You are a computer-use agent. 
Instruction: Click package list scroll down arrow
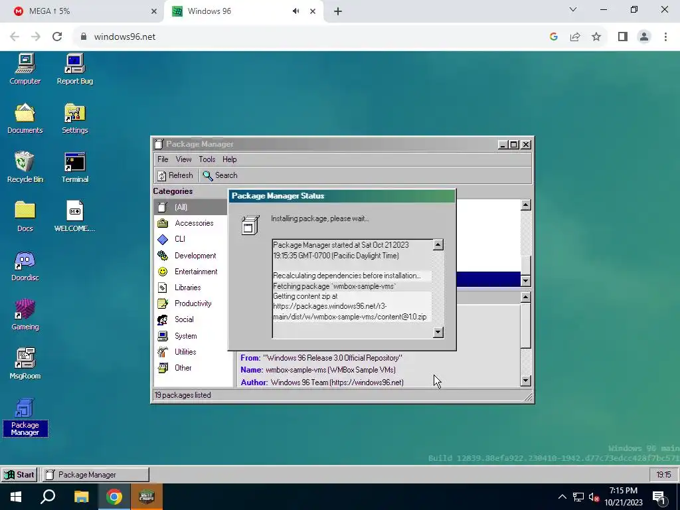click(x=526, y=281)
